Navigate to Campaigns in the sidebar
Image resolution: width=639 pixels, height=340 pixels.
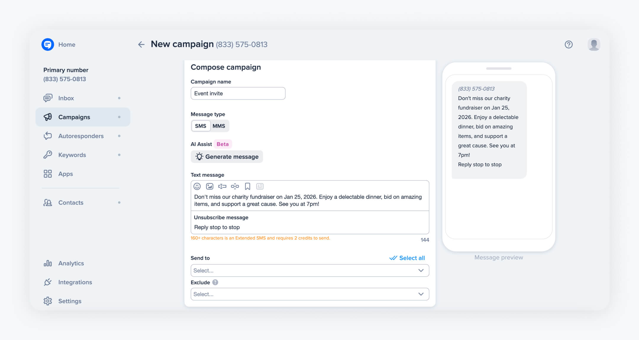click(74, 117)
